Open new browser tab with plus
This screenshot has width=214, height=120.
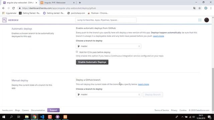coord(80,3)
